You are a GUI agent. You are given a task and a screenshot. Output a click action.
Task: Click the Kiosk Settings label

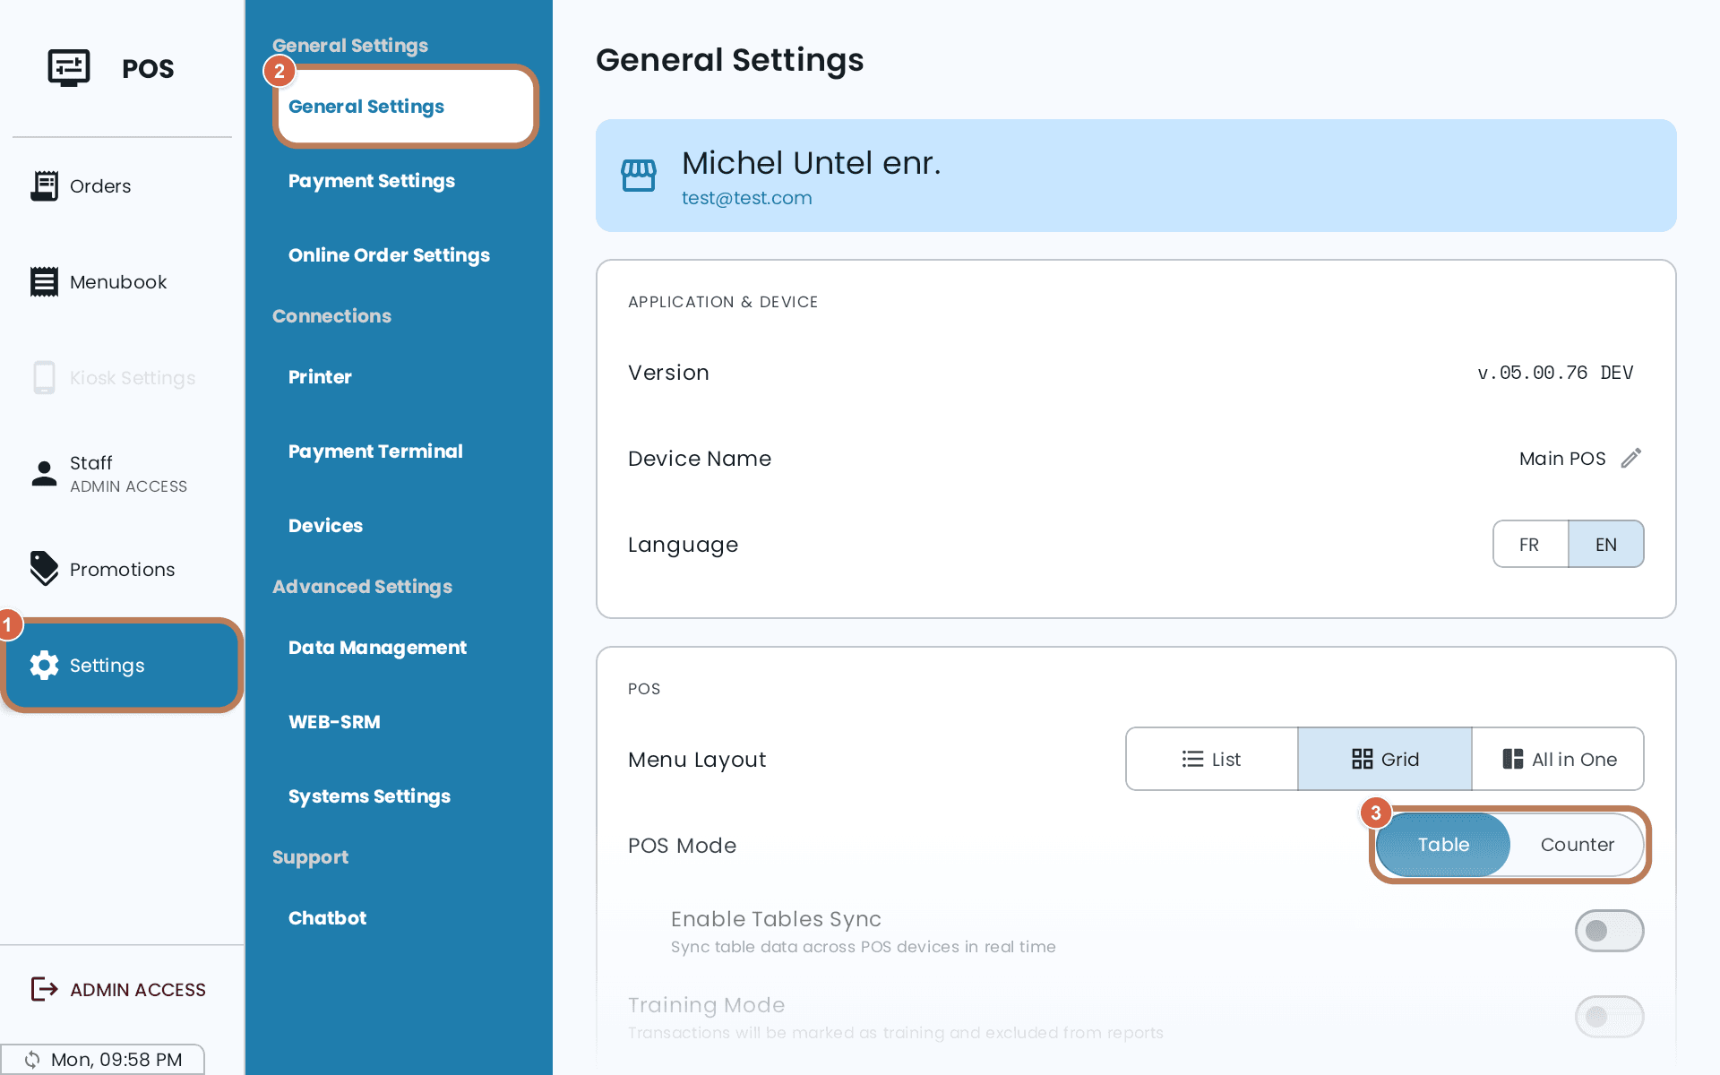point(133,377)
